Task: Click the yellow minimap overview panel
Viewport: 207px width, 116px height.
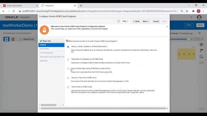Action: point(186,54)
